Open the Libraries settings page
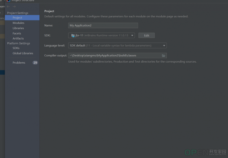228x158 pixels. click(18, 28)
